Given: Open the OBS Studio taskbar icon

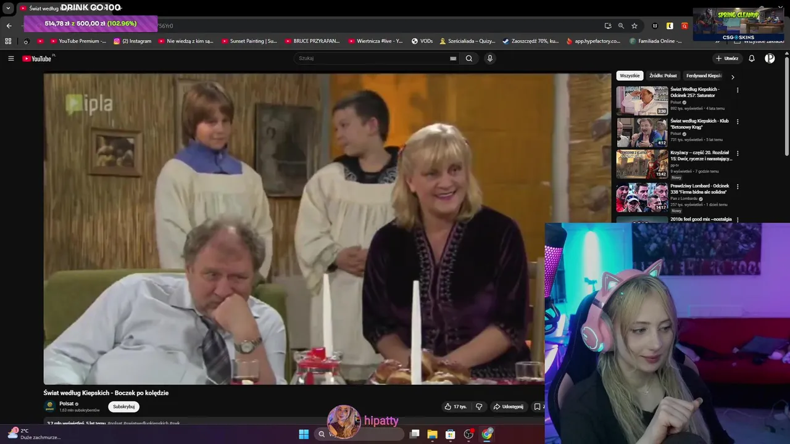Looking at the screenshot, I should pyautogui.click(x=468, y=434).
